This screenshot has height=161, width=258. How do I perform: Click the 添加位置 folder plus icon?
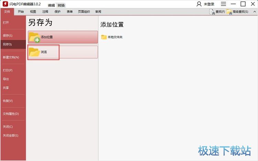click(x=34, y=37)
